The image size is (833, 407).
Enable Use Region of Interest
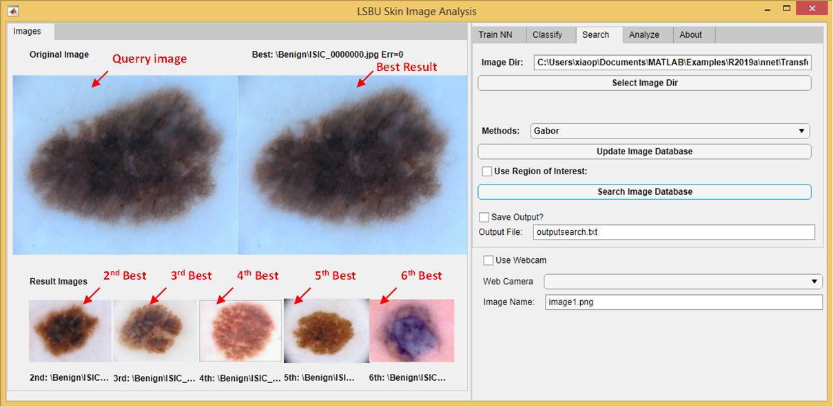487,171
